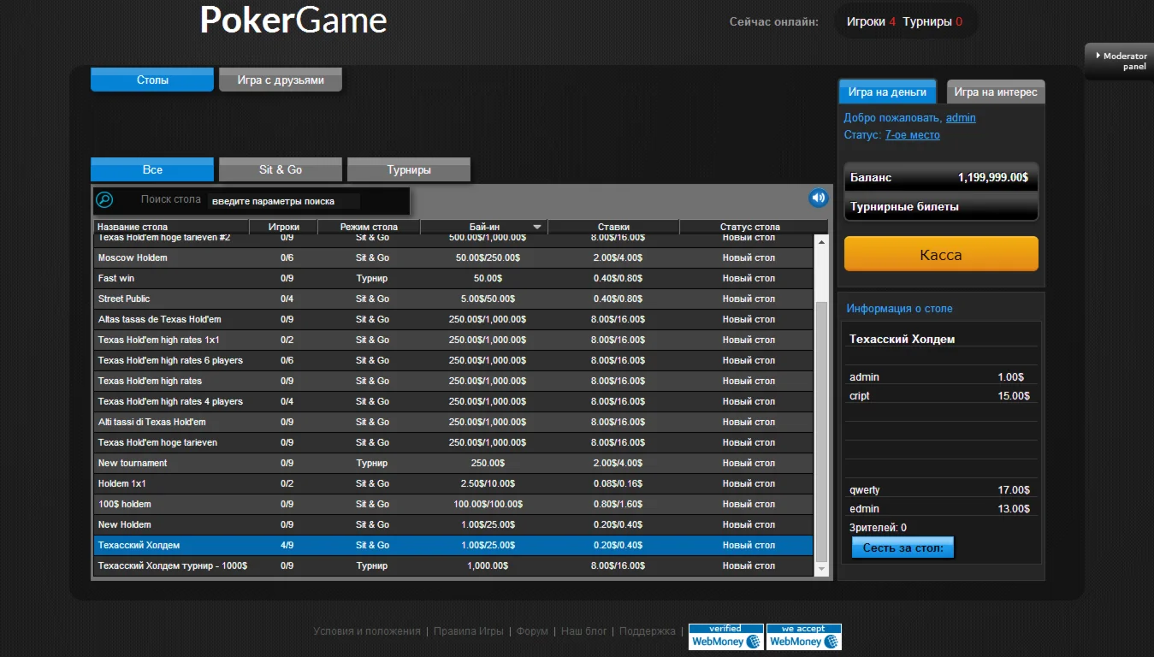
Task: Switch to Игра на деньги tab
Action: pos(887,92)
